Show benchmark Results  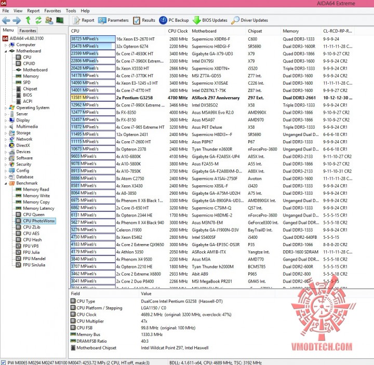coord(144,20)
